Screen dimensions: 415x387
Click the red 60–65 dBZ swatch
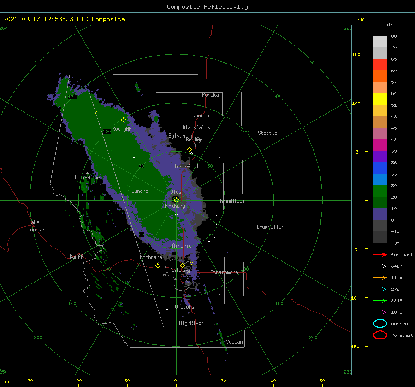pos(380,65)
